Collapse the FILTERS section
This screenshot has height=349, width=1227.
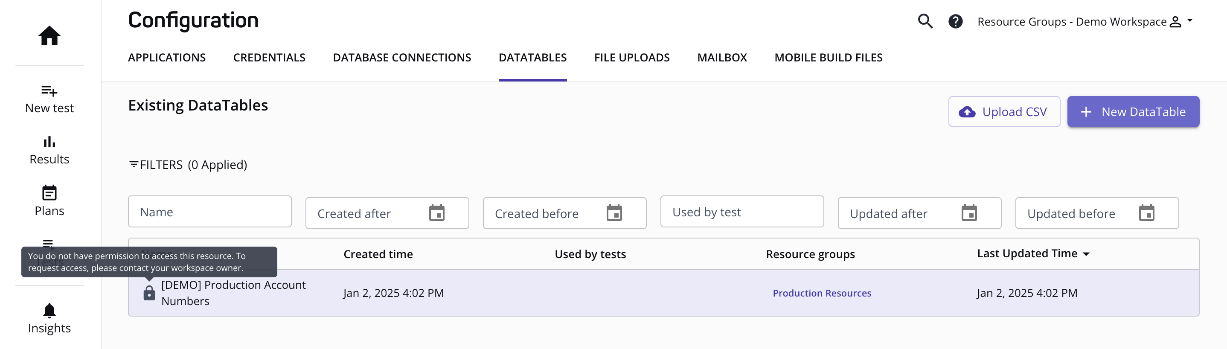[x=188, y=165]
